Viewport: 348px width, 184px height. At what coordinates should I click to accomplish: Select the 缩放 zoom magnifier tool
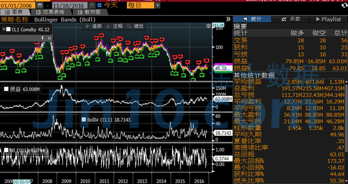[x=135, y=26]
